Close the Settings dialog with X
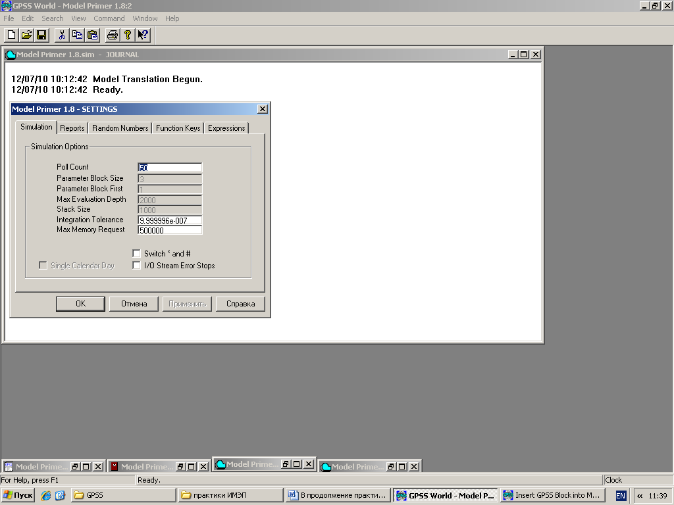 point(263,109)
